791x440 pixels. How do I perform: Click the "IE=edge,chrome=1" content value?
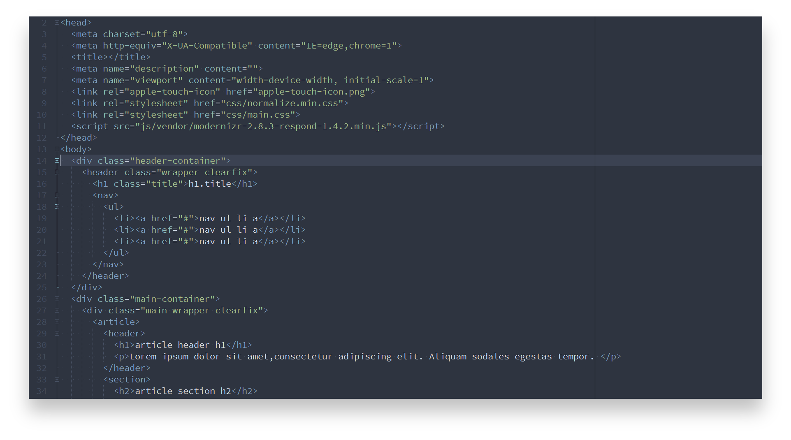349,46
